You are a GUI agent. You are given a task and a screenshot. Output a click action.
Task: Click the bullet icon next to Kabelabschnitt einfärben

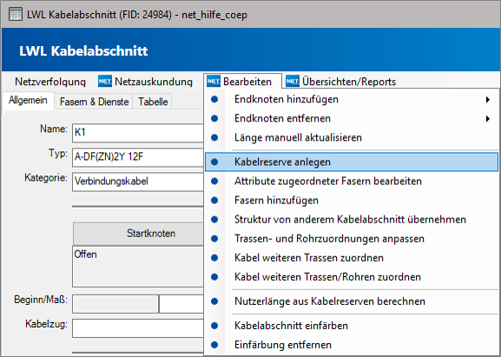click(x=214, y=326)
